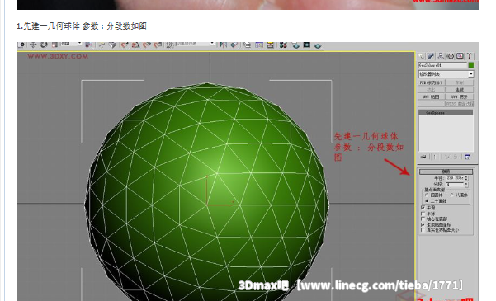Click the green object color swatch
This screenshot has height=301, width=496.
(471, 65)
